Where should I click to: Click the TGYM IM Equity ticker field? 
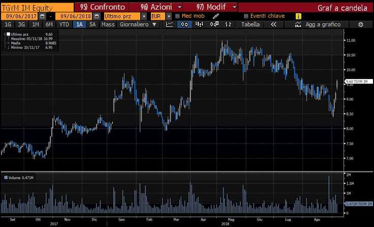point(37,8)
